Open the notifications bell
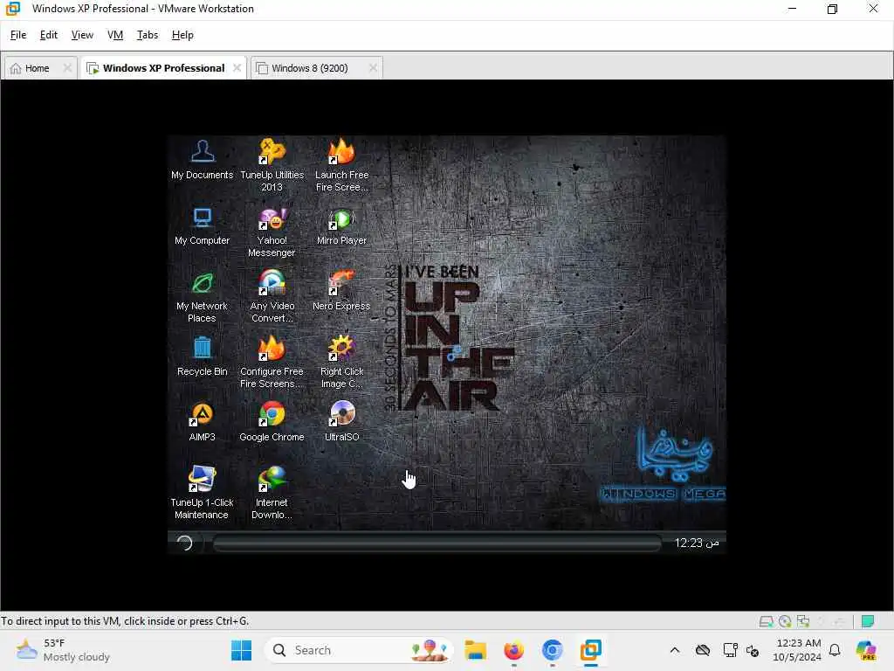Viewport: 894px width, 671px height. (835, 650)
